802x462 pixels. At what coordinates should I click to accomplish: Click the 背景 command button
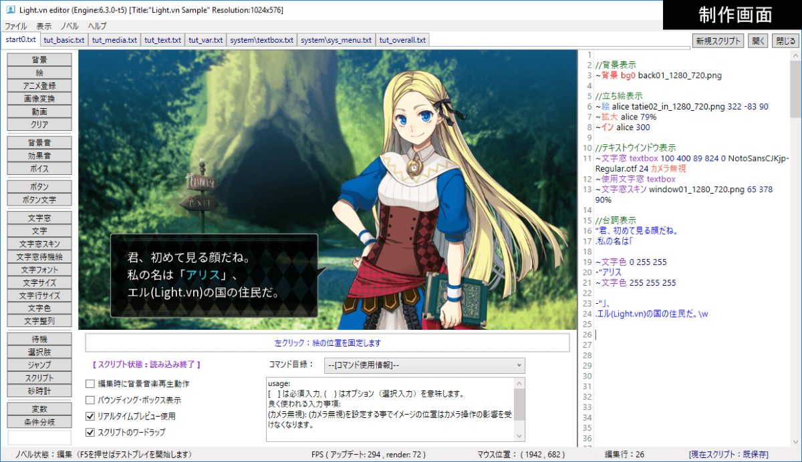pyautogui.click(x=39, y=59)
